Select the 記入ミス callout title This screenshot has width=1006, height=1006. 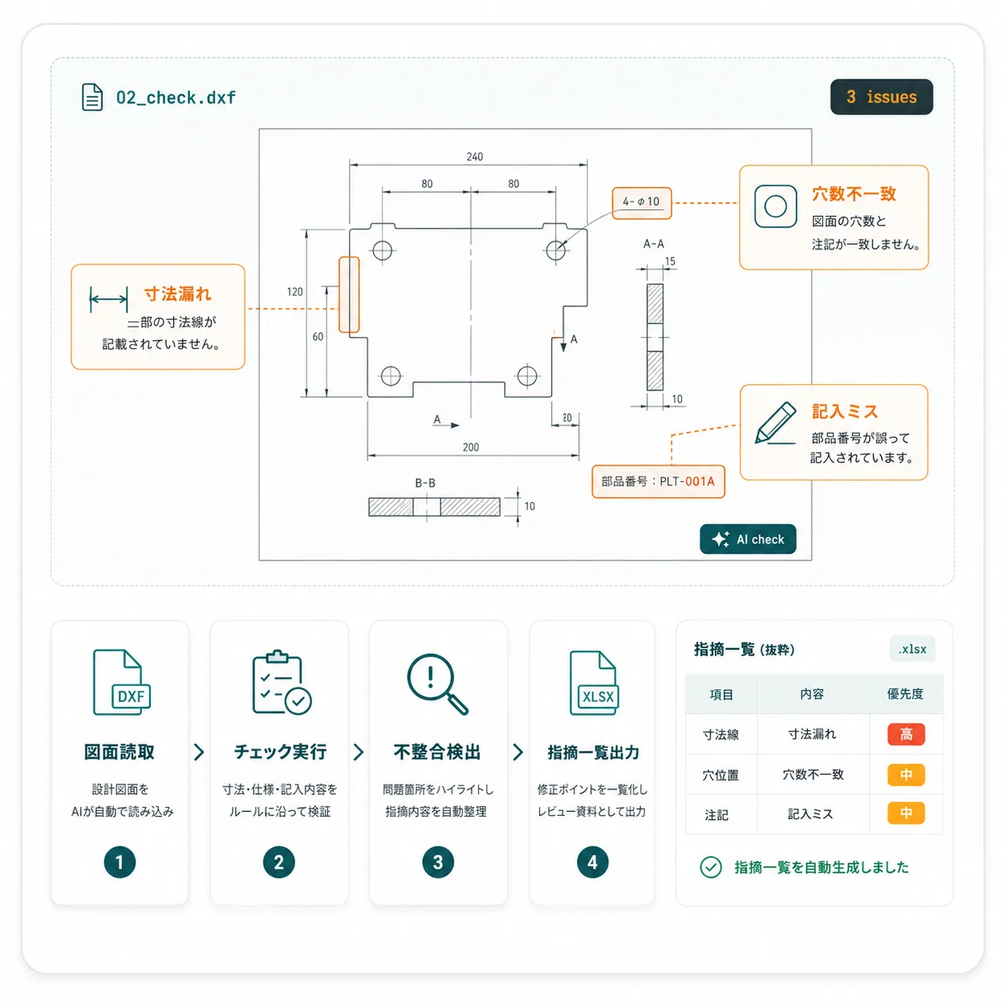tap(845, 412)
